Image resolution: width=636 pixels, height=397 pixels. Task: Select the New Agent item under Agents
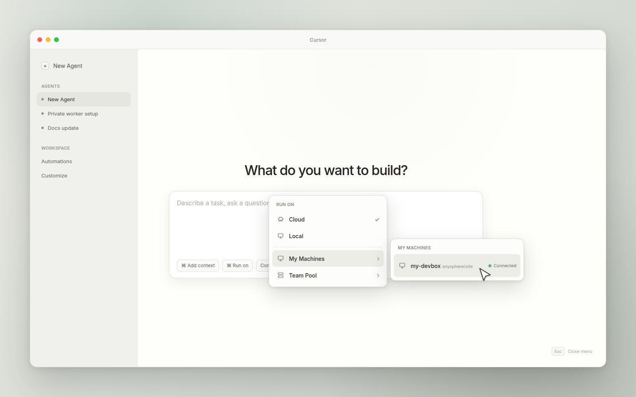[83, 99]
